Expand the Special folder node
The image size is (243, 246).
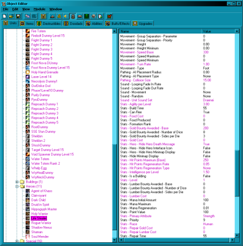[17, 241]
